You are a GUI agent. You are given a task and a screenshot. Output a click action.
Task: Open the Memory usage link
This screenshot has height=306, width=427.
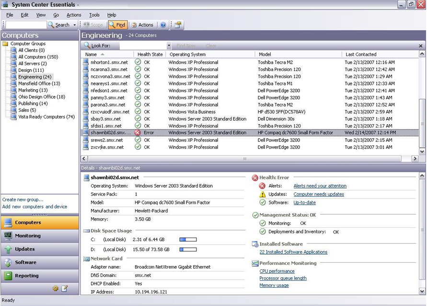274,285
